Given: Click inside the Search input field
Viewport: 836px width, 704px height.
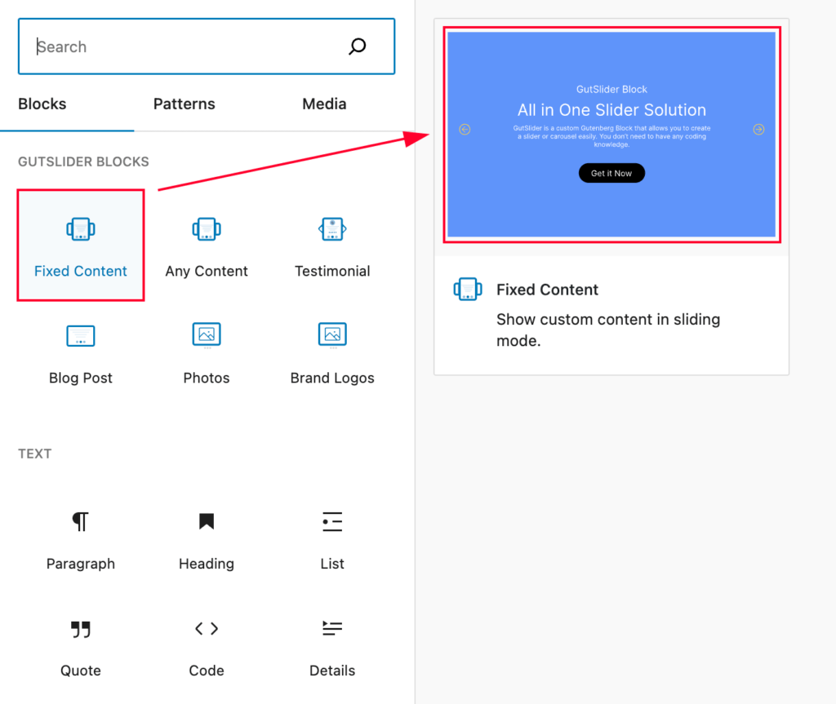Looking at the screenshot, I should click(147, 46).
